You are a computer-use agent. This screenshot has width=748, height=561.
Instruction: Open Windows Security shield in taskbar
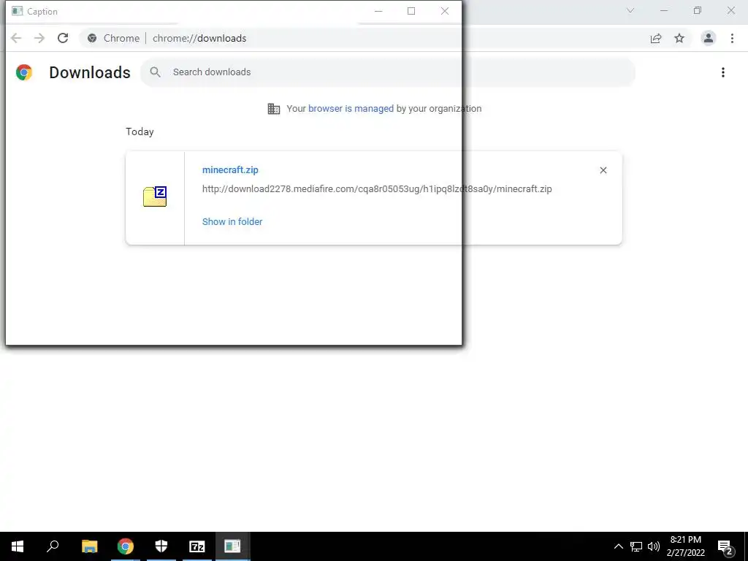tap(161, 546)
